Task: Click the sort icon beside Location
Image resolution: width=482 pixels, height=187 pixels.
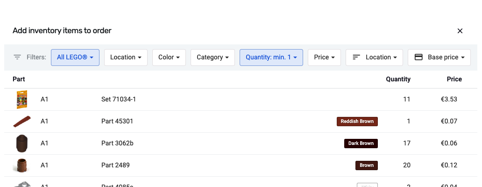Action: pyautogui.click(x=356, y=57)
